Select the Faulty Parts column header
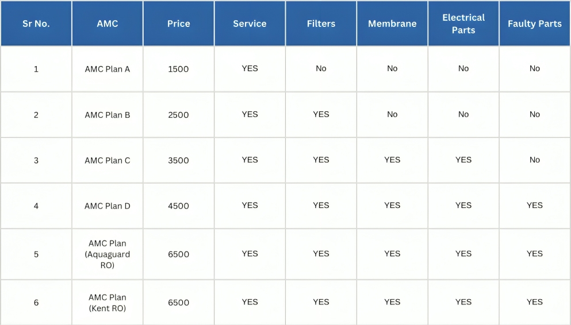The width and height of the screenshot is (571, 325). (535, 24)
